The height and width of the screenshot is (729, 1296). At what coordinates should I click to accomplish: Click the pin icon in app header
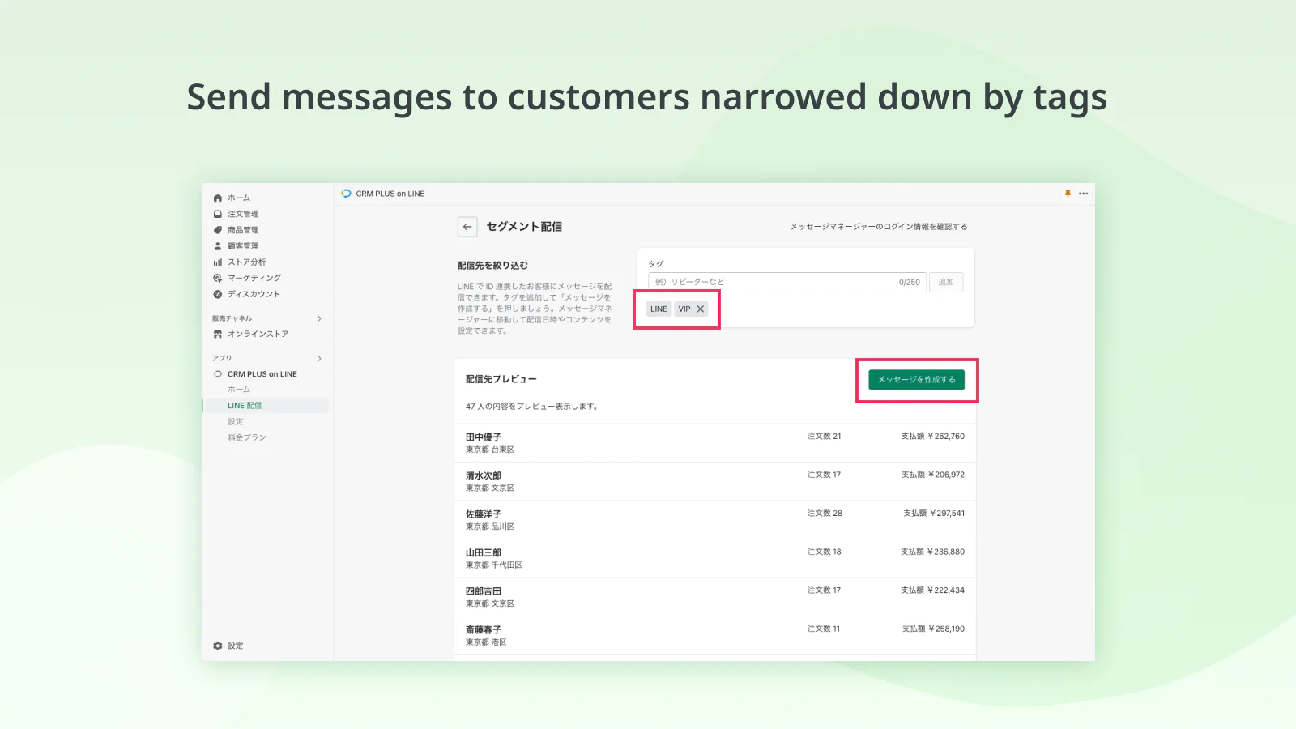(x=1068, y=194)
